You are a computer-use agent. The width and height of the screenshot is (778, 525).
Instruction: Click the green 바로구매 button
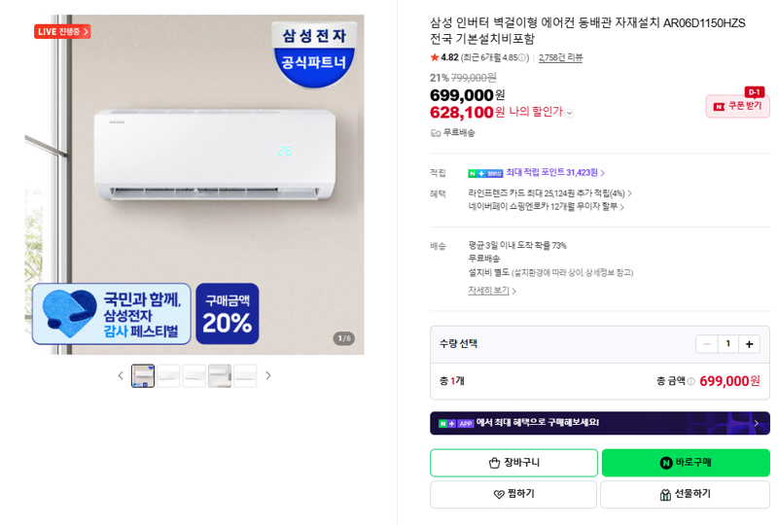click(x=686, y=463)
